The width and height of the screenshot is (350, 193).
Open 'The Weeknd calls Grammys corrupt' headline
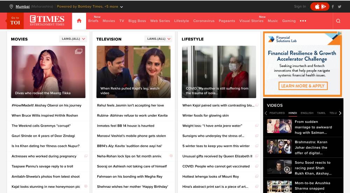[41, 126]
